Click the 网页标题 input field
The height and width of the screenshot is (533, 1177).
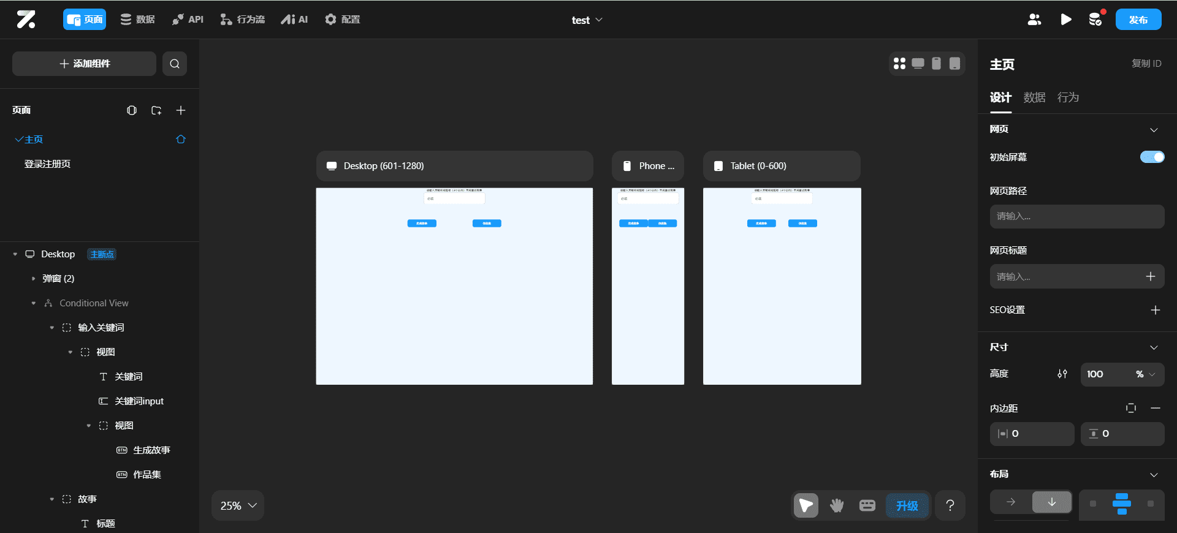(1077, 276)
